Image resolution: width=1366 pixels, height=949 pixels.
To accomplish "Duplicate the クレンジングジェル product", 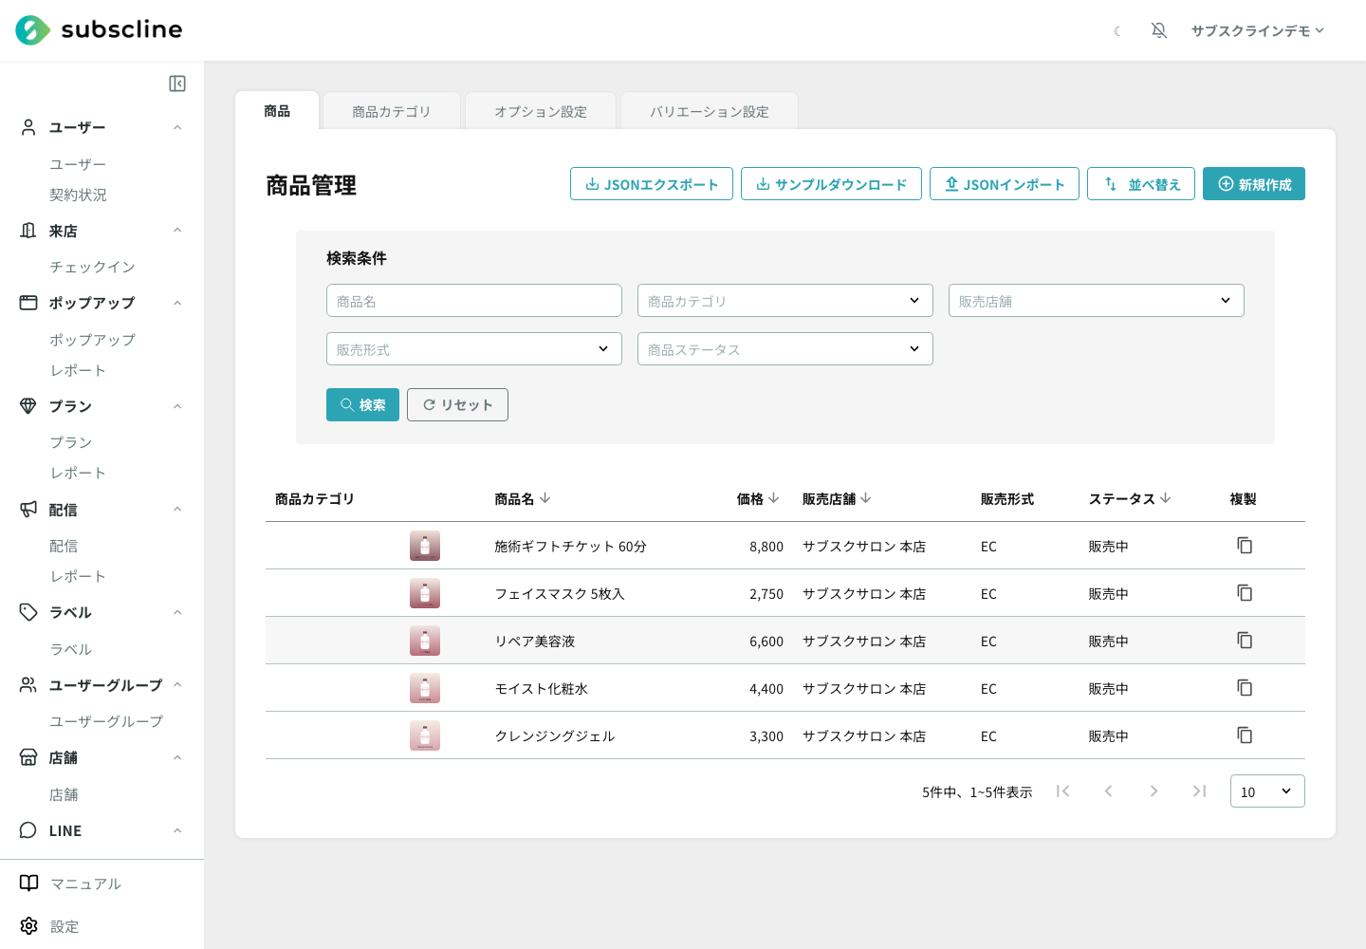I will click(x=1245, y=735).
